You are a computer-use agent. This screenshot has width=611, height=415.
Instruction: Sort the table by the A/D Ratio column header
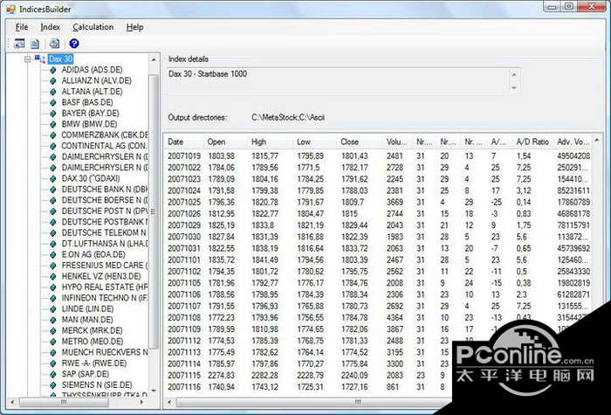[x=532, y=142]
